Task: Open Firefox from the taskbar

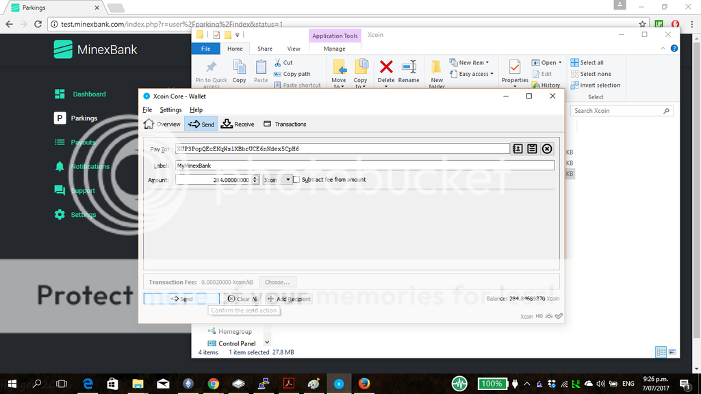Action: (x=364, y=383)
